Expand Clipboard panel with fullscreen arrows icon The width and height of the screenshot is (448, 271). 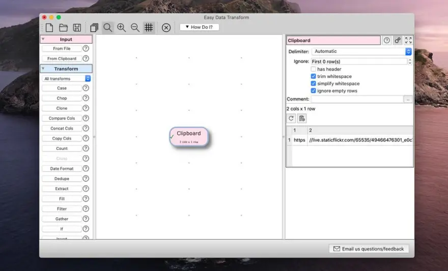coord(408,40)
